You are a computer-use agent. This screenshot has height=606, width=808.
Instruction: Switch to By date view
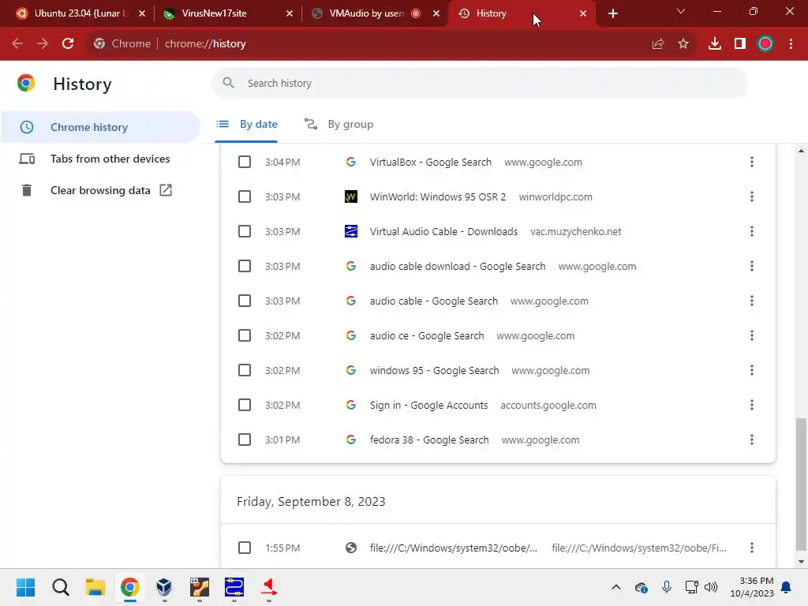pyautogui.click(x=246, y=124)
